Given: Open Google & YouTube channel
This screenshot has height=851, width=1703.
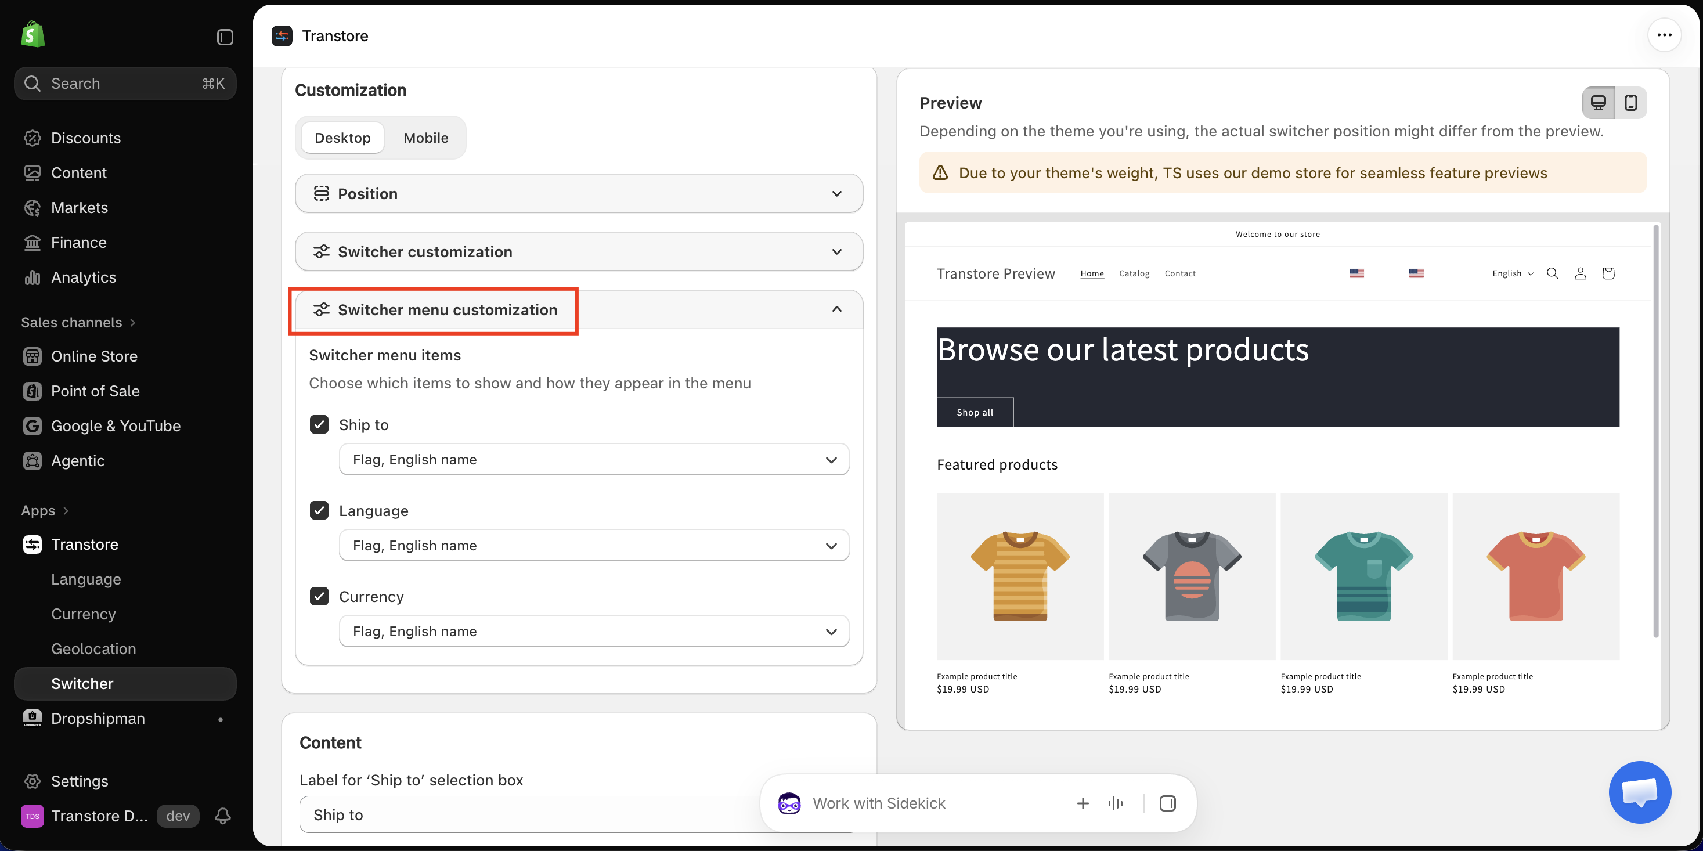Looking at the screenshot, I should click(125, 426).
